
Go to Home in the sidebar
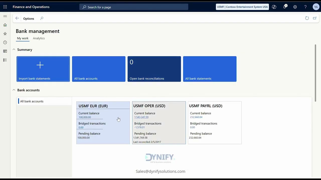point(5,25)
